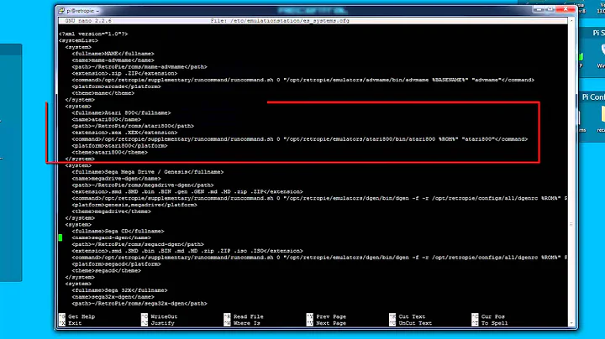Click the nano To Spell shortcut

pyautogui.click(x=490, y=323)
